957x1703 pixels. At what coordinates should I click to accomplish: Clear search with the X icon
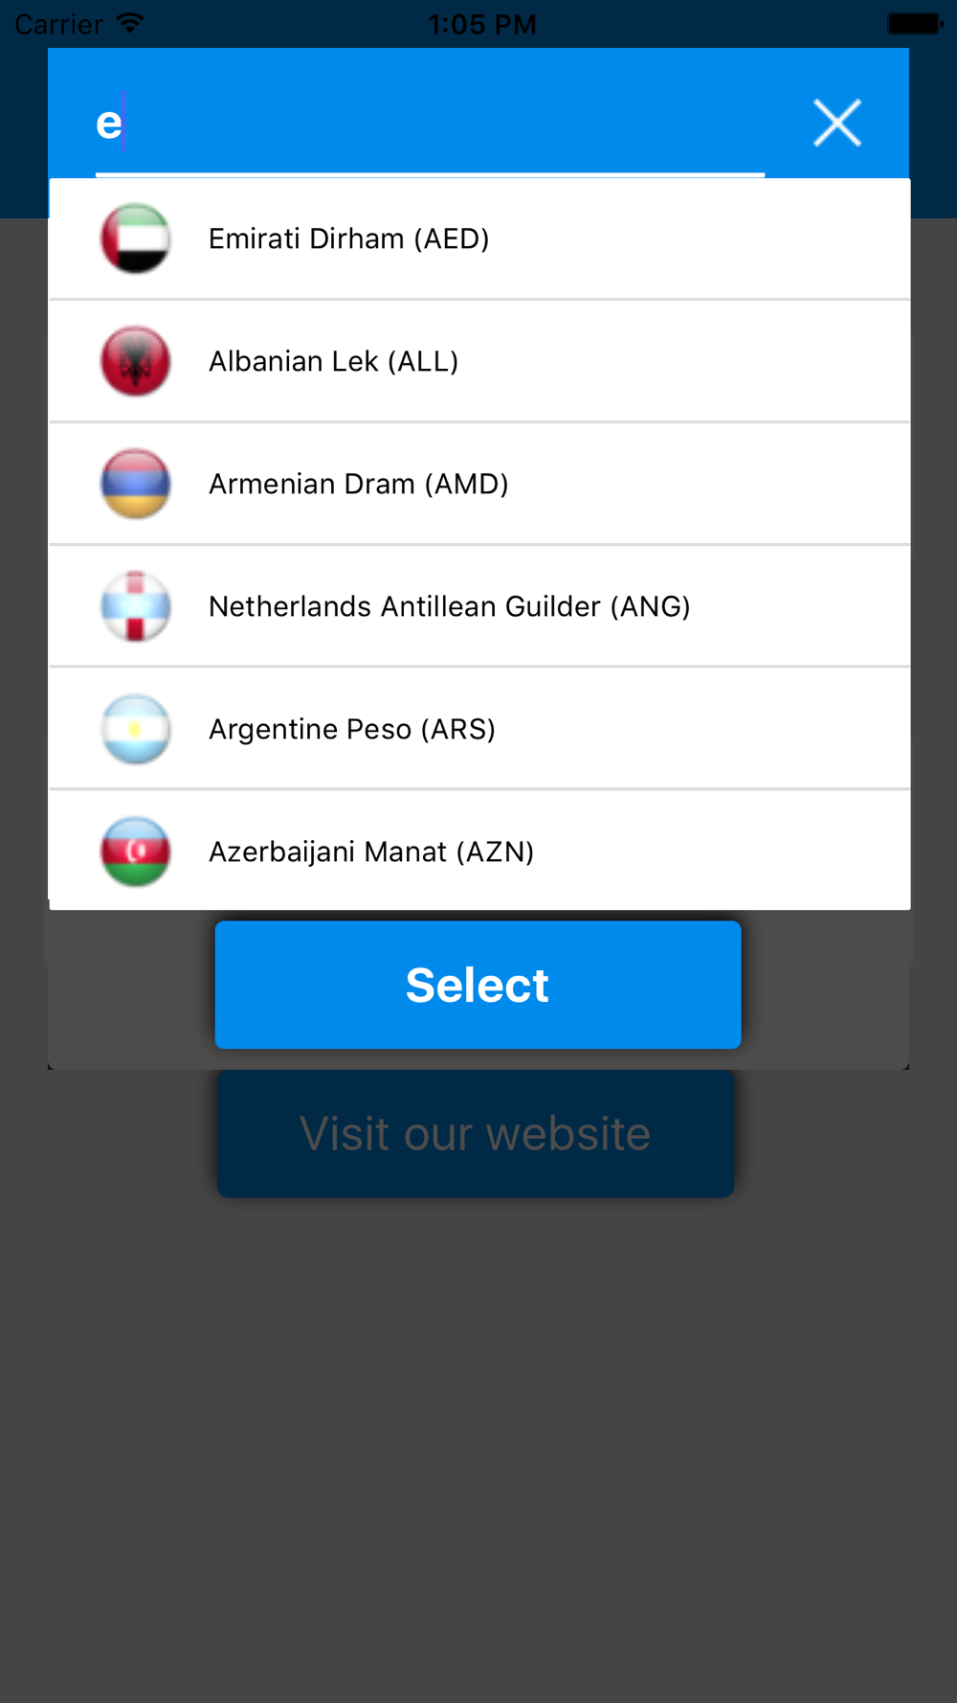pos(837,123)
